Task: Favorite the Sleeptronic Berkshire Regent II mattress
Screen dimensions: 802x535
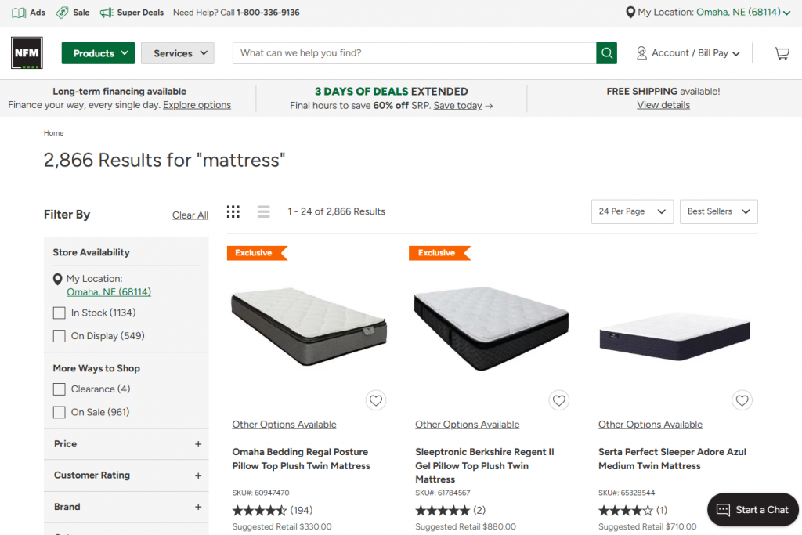Action: (x=559, y=400)
